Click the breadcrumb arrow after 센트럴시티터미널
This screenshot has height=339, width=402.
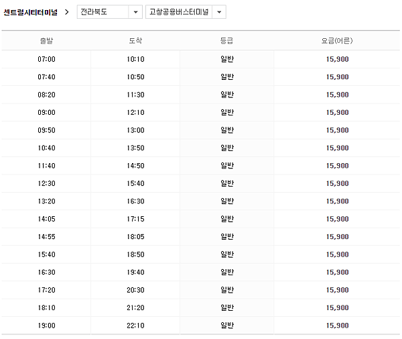[x=67, y=12]
